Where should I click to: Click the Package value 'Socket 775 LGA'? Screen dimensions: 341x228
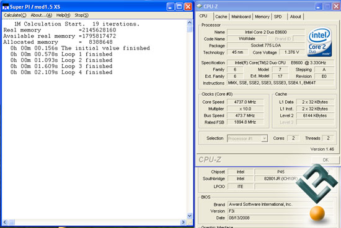click(x=266, y=45)
